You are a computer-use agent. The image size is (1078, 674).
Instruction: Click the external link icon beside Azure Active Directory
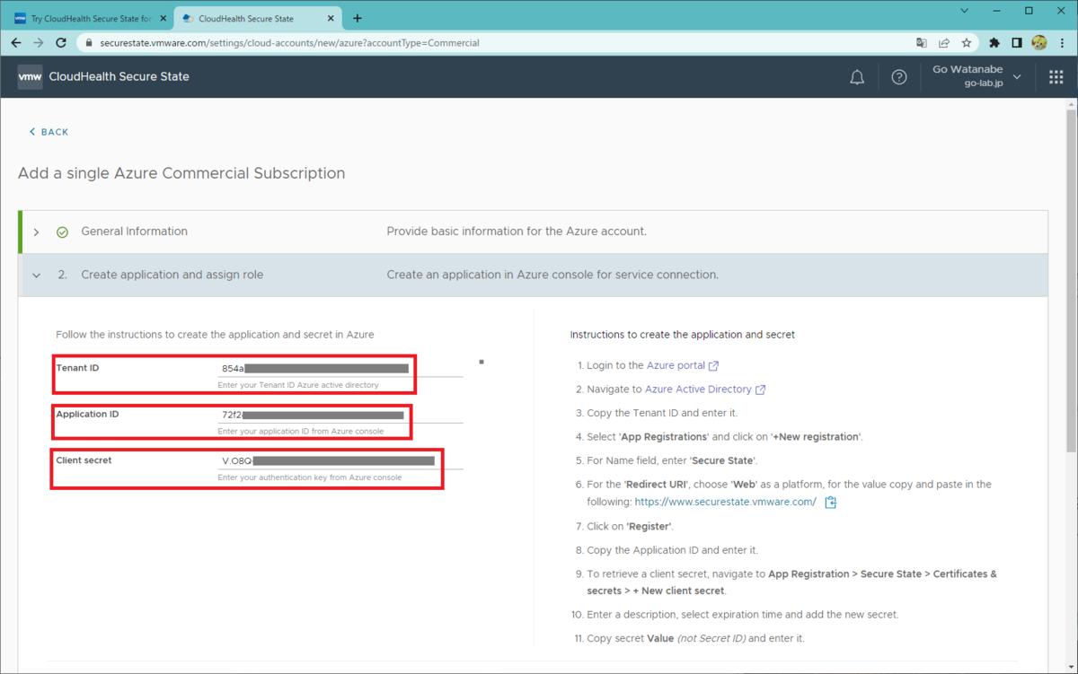point(761,390)
